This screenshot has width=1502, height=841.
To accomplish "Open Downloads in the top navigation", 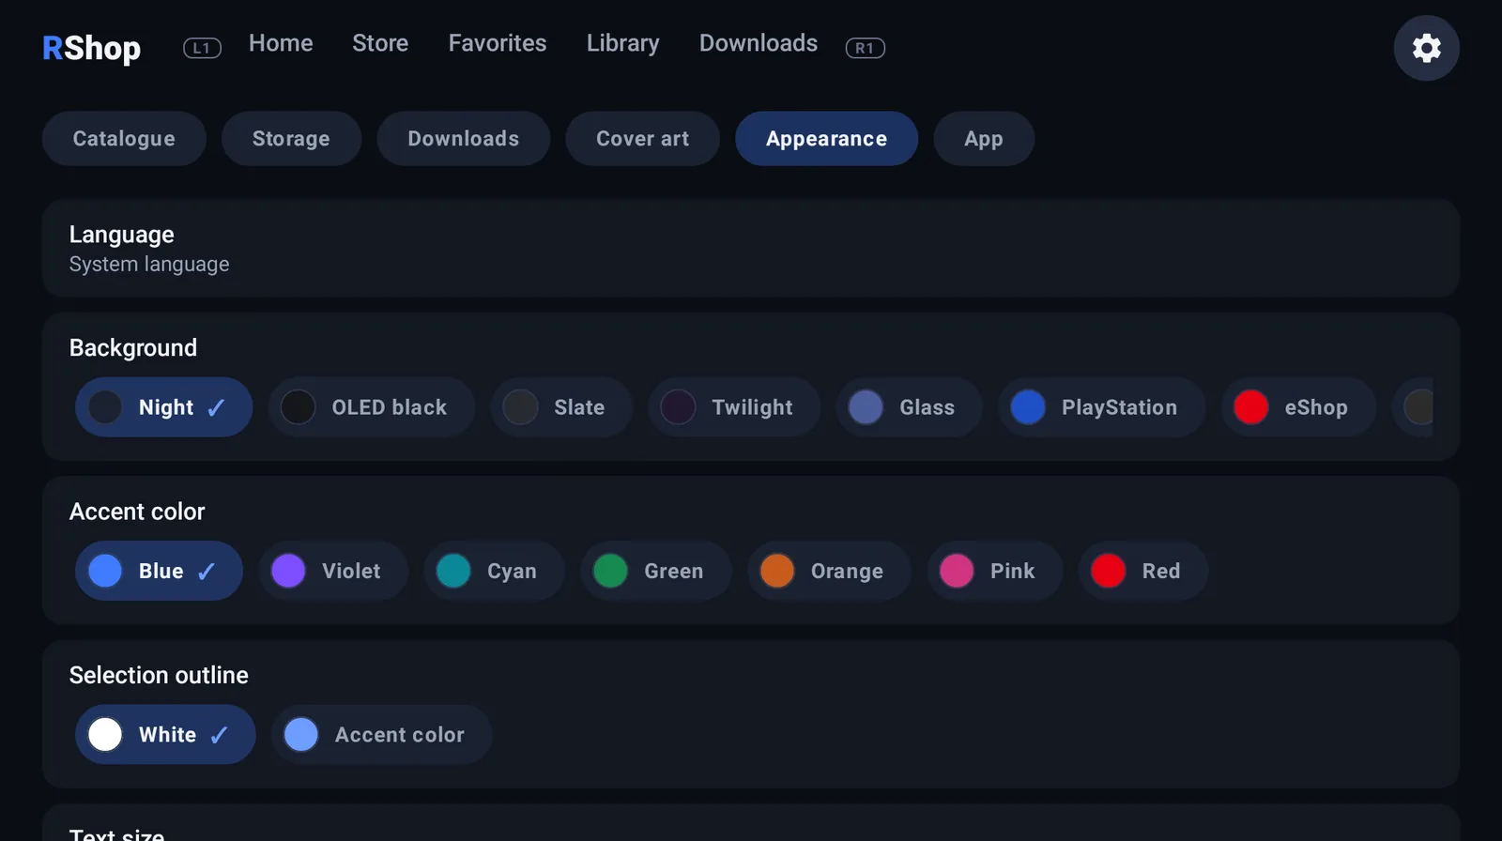I will point(759,43).
